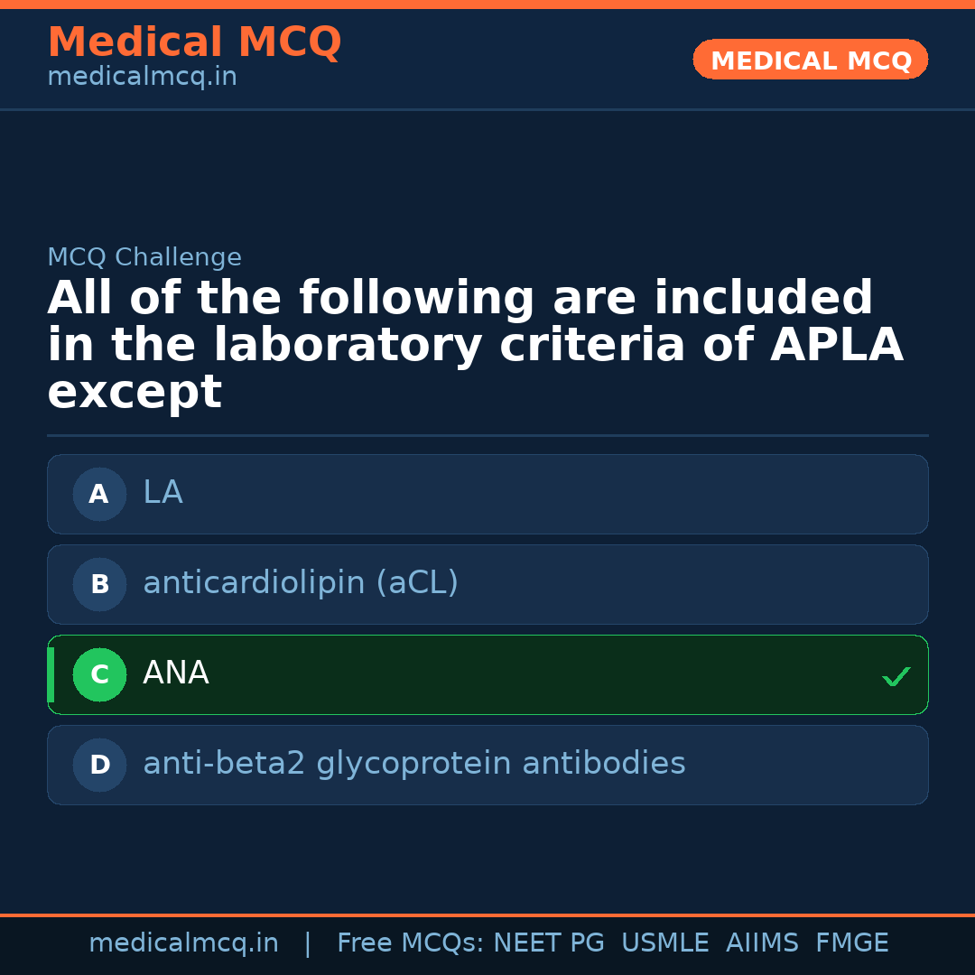
Task: Select the option B letter circle
Action: 99,584
